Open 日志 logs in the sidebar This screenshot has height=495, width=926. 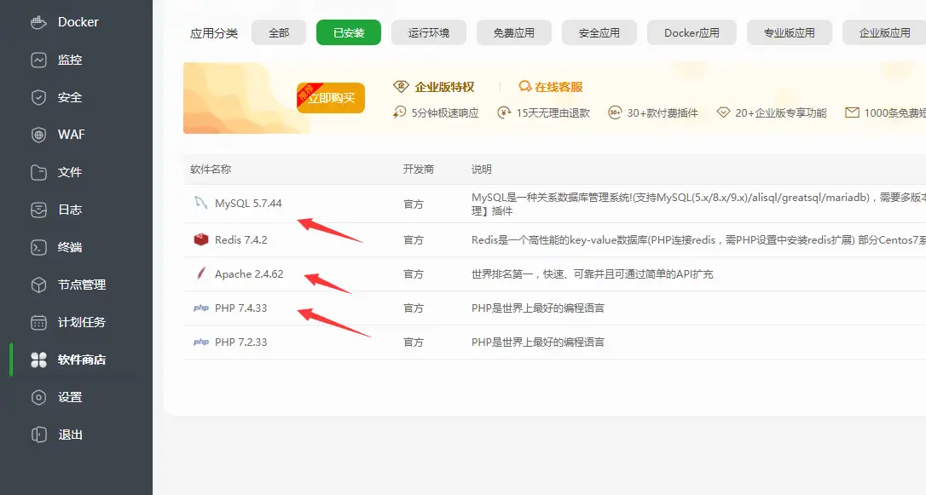69,210
